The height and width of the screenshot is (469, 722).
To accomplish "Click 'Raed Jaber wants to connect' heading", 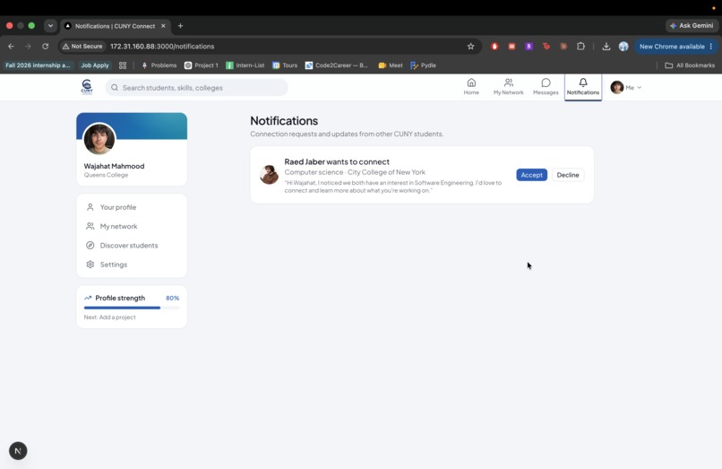I will [337, 162].
